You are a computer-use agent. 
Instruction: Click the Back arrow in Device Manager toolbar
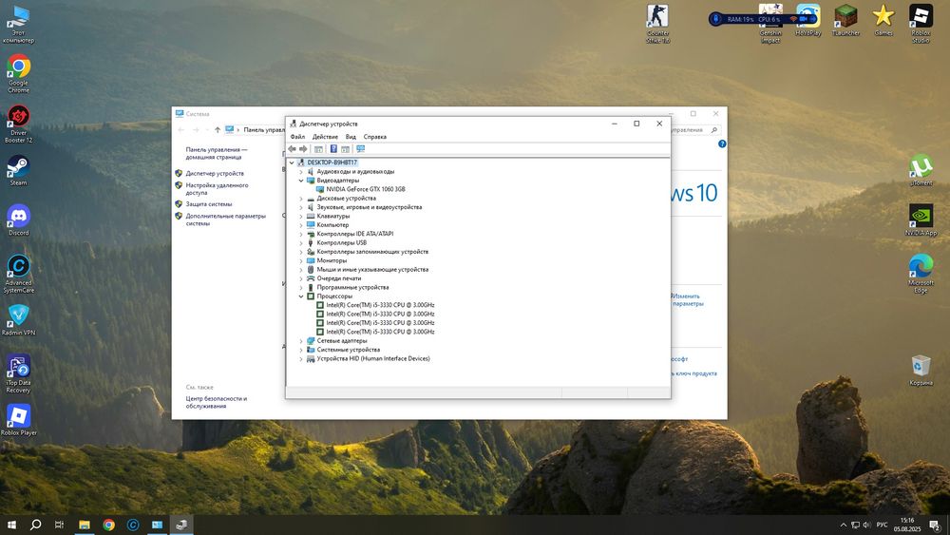point(293,149)
